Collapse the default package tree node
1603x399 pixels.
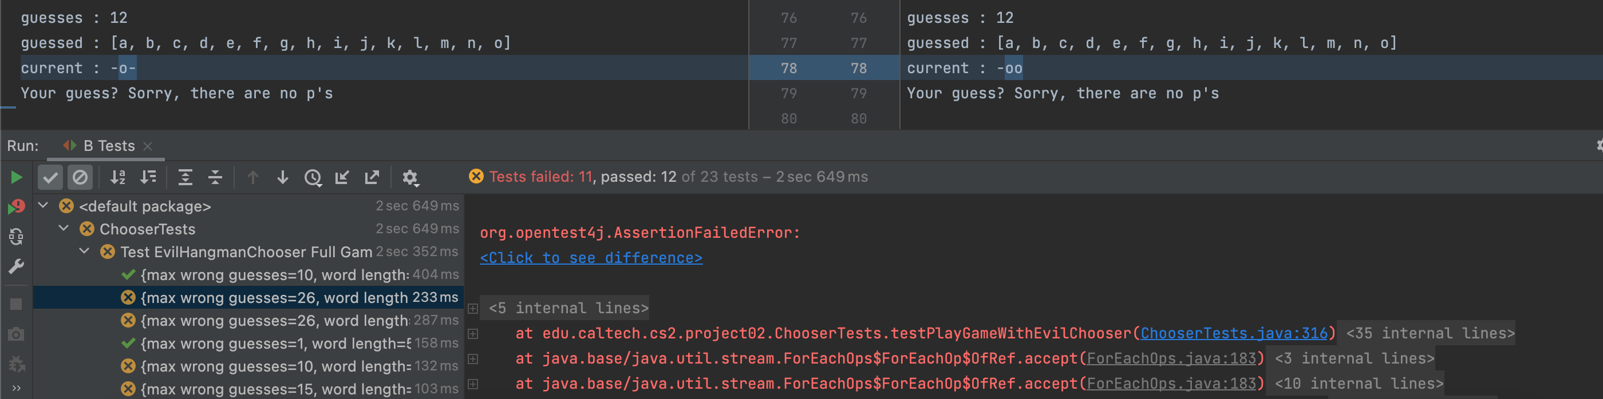(x=43, y=206)
